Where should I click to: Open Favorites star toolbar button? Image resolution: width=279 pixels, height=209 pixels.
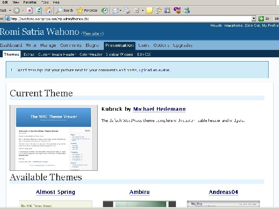pyautogui.click(x=87, y=10)
